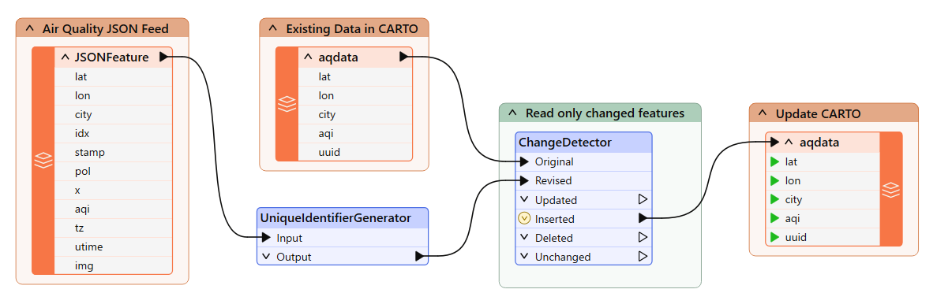This screenshot has height=304, width=937.
Task: Click the ChangeDetector Updated output port arrow
Action: click(643, 199)
